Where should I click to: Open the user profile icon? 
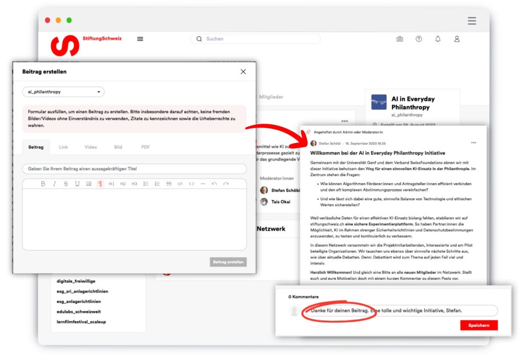pyautogui.click(x=457, y=39)
